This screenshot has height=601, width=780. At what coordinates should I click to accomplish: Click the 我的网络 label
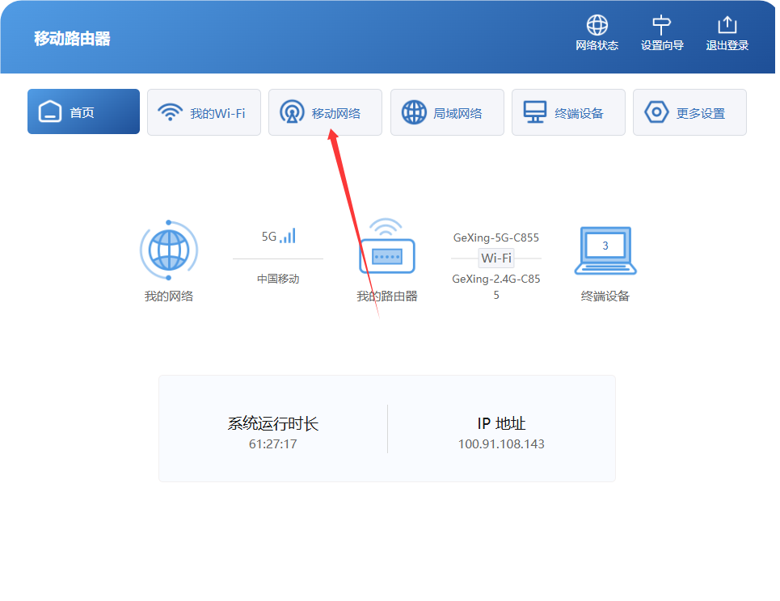[x=169, y=296]
